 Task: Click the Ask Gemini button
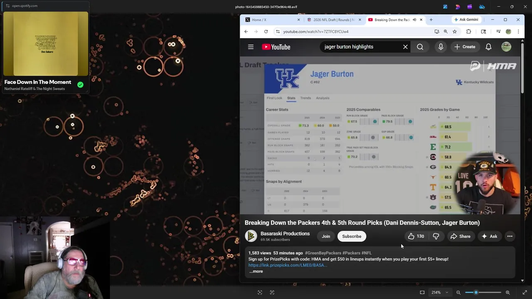pos(466,20)
